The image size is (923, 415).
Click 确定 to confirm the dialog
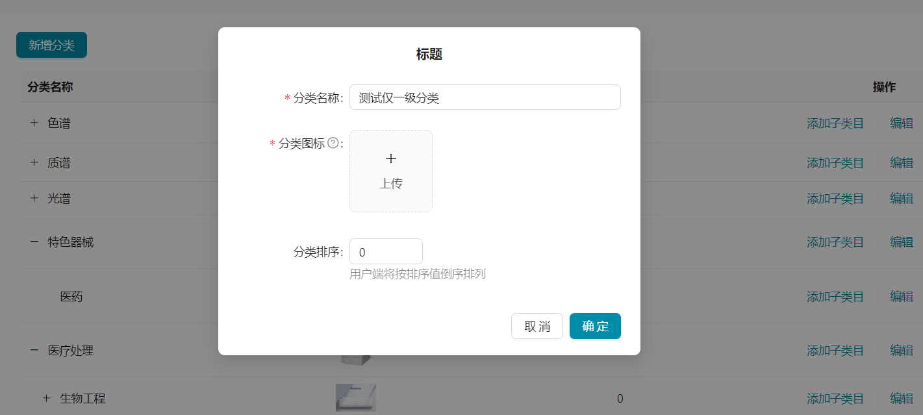[x=594, y=326]
